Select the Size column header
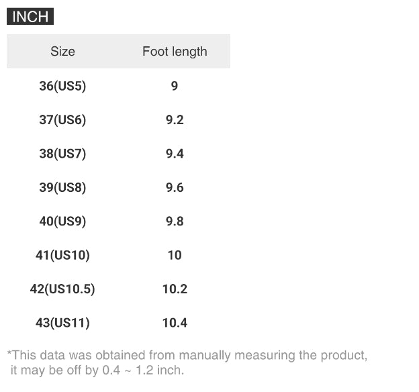419x392 pixels. click(x=62, y=52)
